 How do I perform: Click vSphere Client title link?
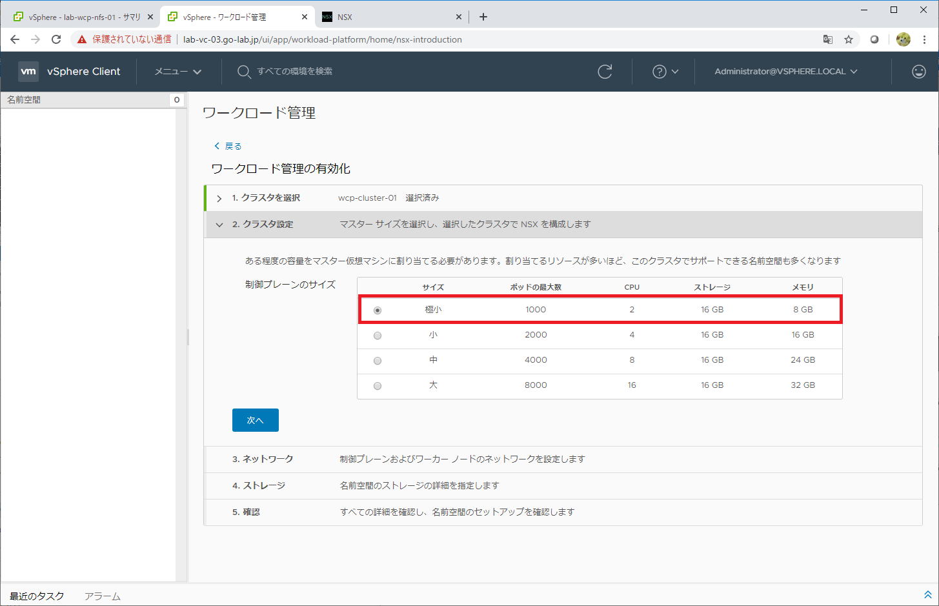[x=84, y=72]
